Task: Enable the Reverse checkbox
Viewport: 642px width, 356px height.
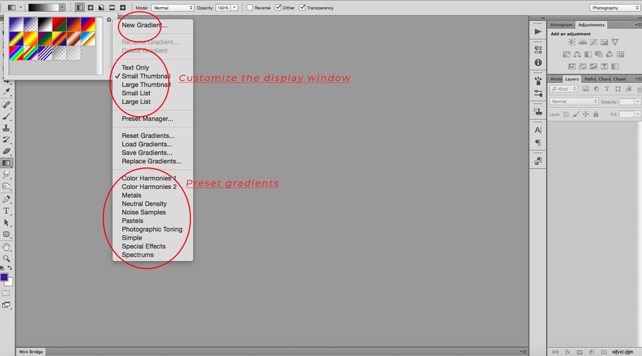Action: pos(250,8)
